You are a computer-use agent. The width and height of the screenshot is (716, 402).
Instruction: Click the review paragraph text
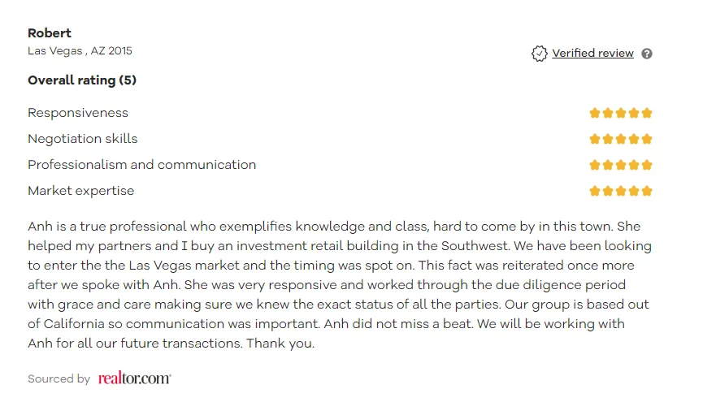339,284
